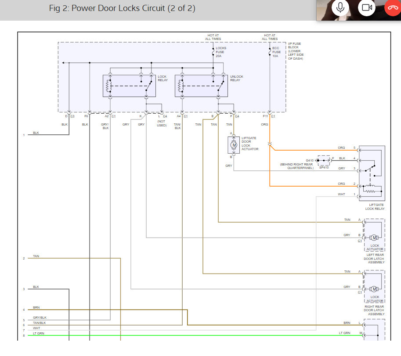Screen dimensions: 401x356
Task: Click the Liftgate Door Lock Actuator motor
Action: click(234, 145)
